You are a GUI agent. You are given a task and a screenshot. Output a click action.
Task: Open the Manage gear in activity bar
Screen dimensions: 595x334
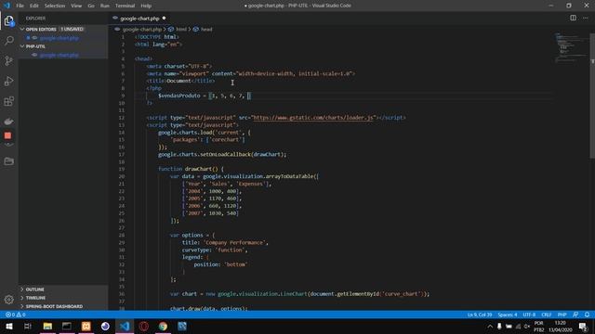tap(9, 300)
